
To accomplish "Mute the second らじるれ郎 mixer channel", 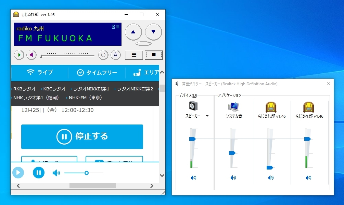I will pos(308,178).
